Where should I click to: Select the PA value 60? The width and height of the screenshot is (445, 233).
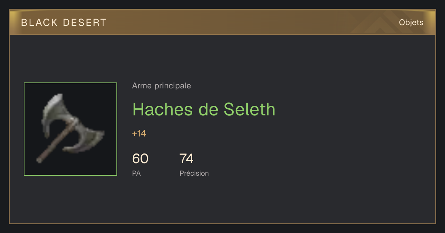[140, 159]
